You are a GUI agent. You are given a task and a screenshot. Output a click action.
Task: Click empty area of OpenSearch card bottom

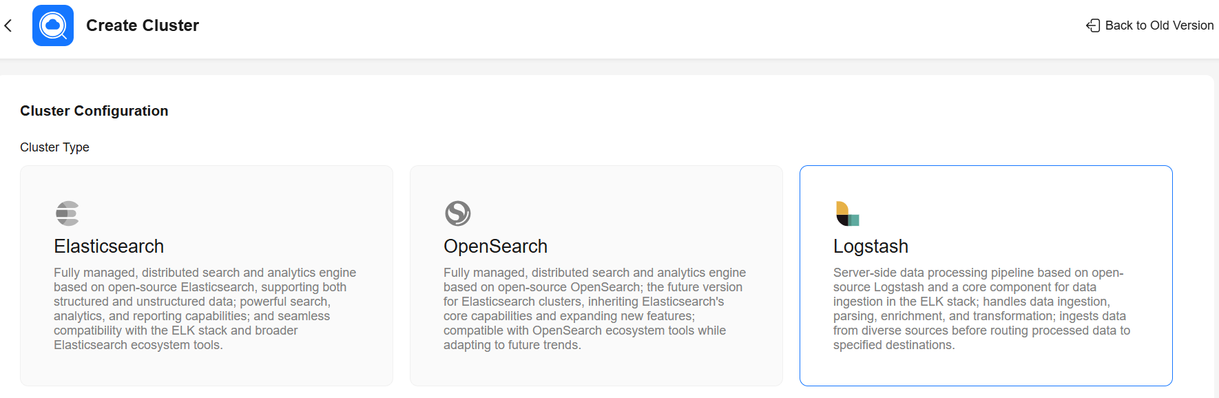[x=596, y=369]
